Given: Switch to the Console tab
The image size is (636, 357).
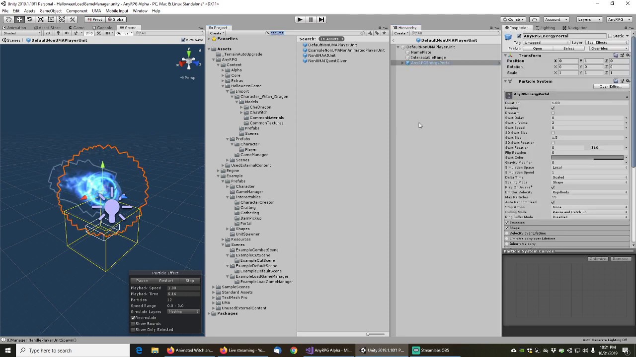Looking at the screenshot, I should (x=103, y=28).
